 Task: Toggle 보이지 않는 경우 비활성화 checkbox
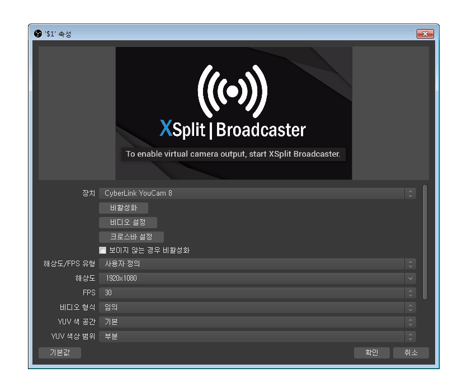(x=103, y=250)
